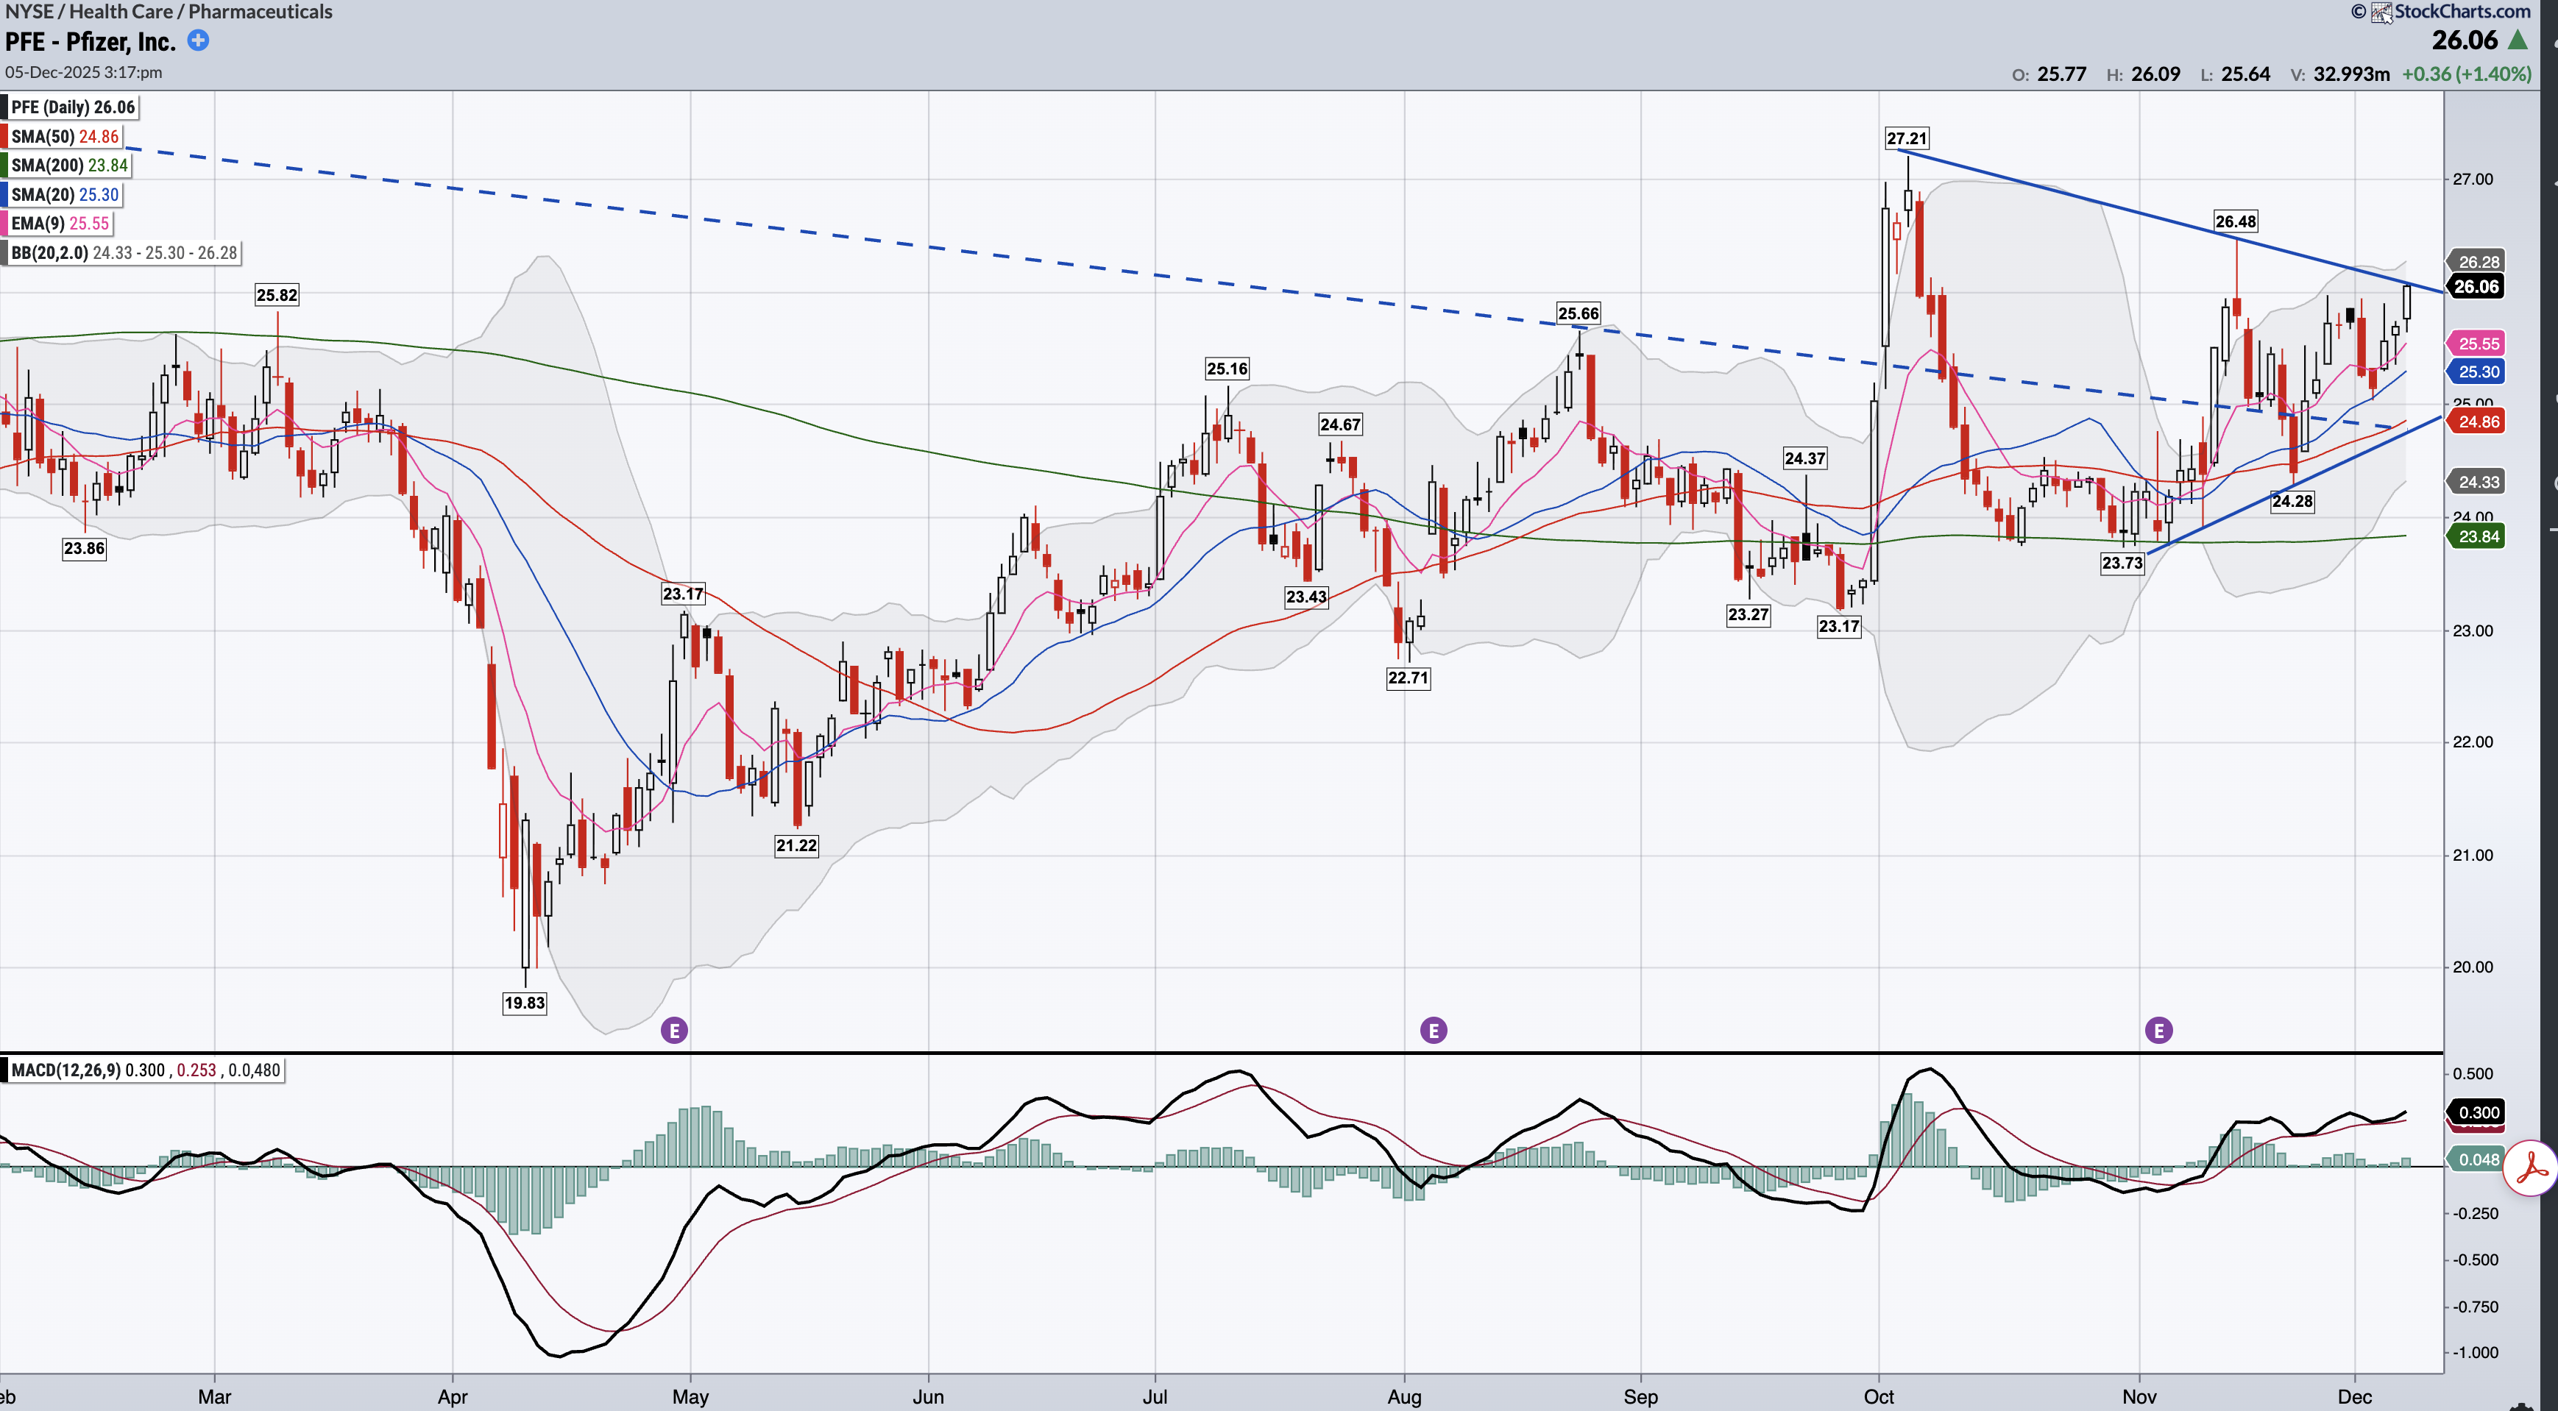Click the blue plus icon beside Pfizer, Inc.
2558x1411 pixels.
(x=199, y=40)
